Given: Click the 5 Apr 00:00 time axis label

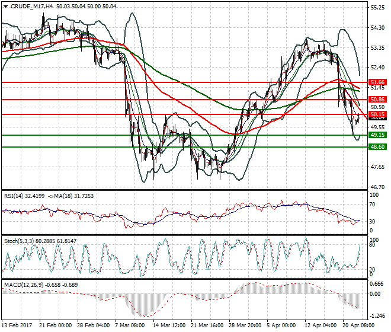Looking at the screenshot, I should [x=281, y=325].
